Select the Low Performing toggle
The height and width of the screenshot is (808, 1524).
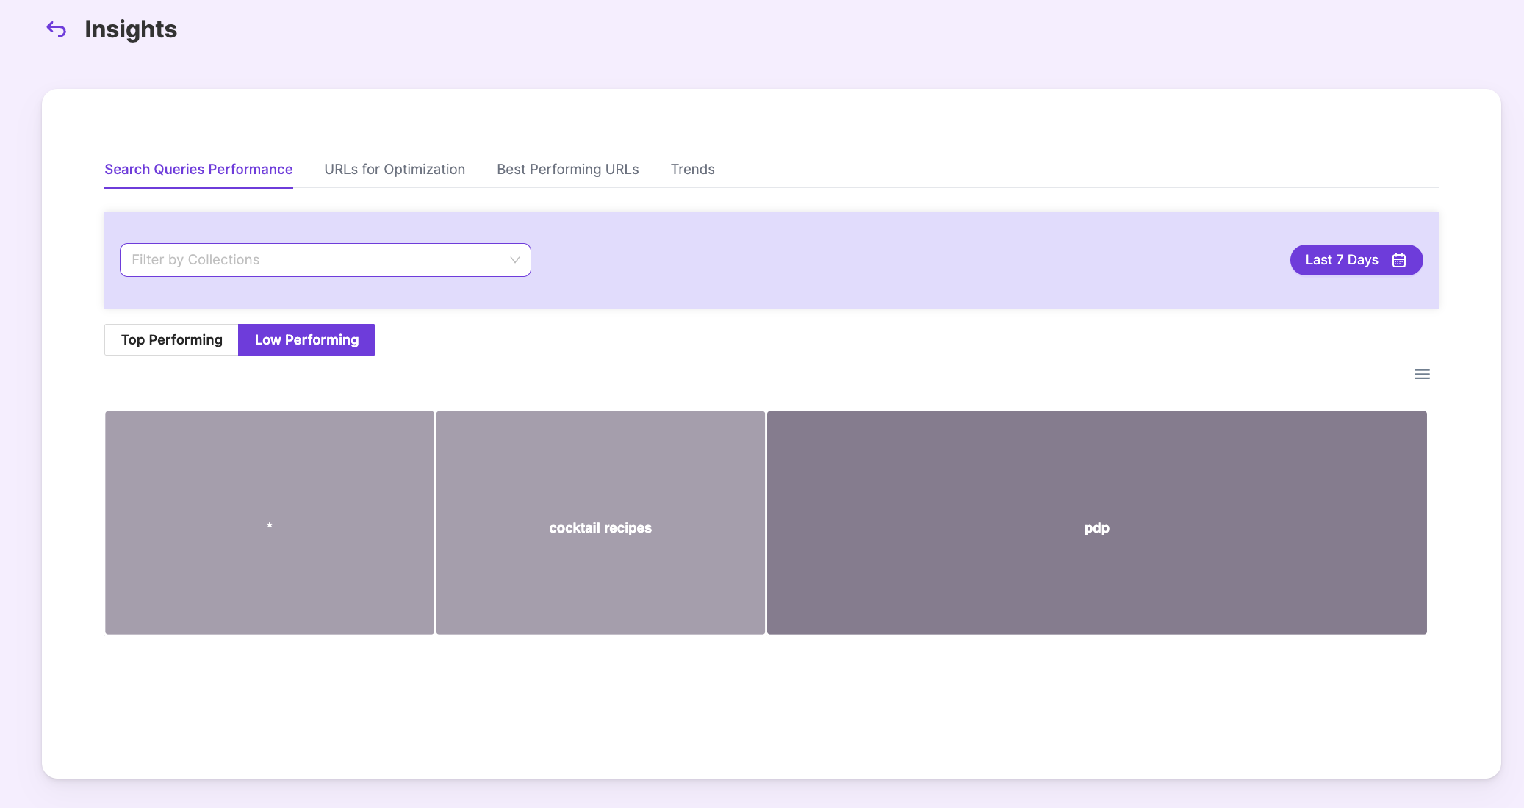(306, 340)
